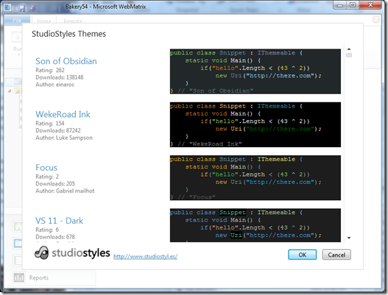Switch to the Home ribbon tab

(x=44, y=21)
